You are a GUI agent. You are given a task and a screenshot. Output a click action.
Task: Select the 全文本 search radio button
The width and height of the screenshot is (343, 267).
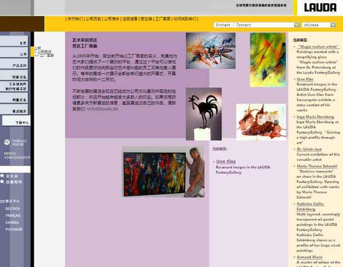(2, 176)
